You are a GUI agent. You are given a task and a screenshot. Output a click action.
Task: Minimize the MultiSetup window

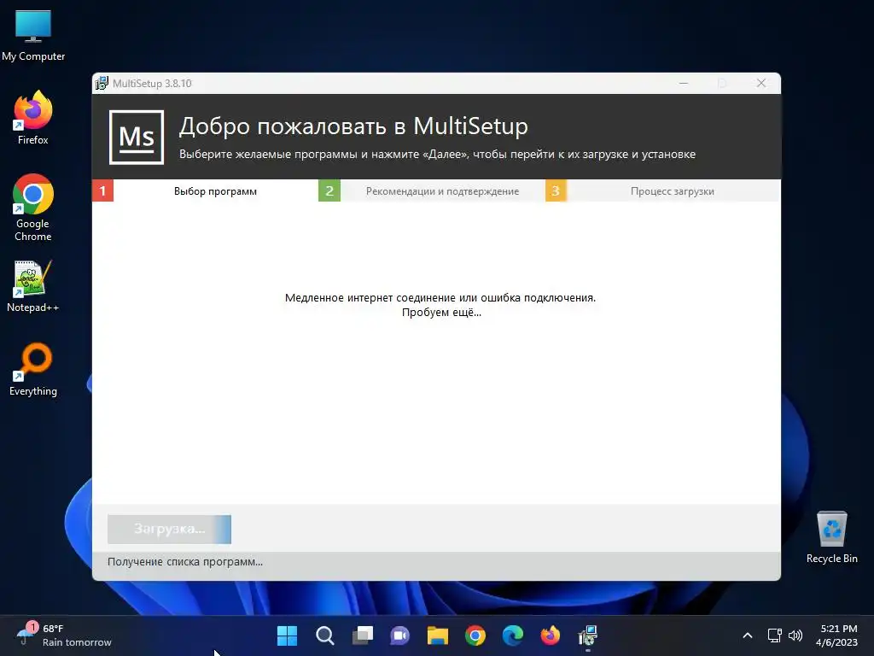(x=684, y=83)
